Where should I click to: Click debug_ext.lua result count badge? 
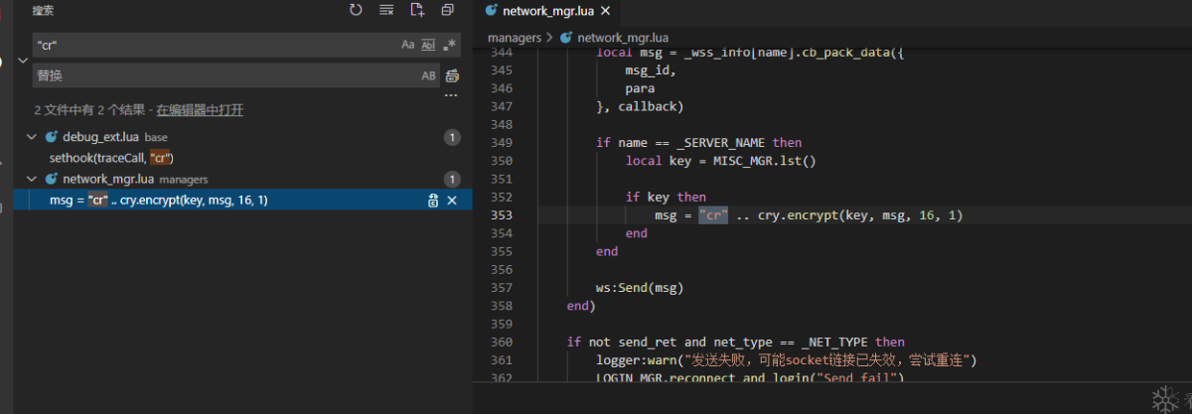(451, 137)
